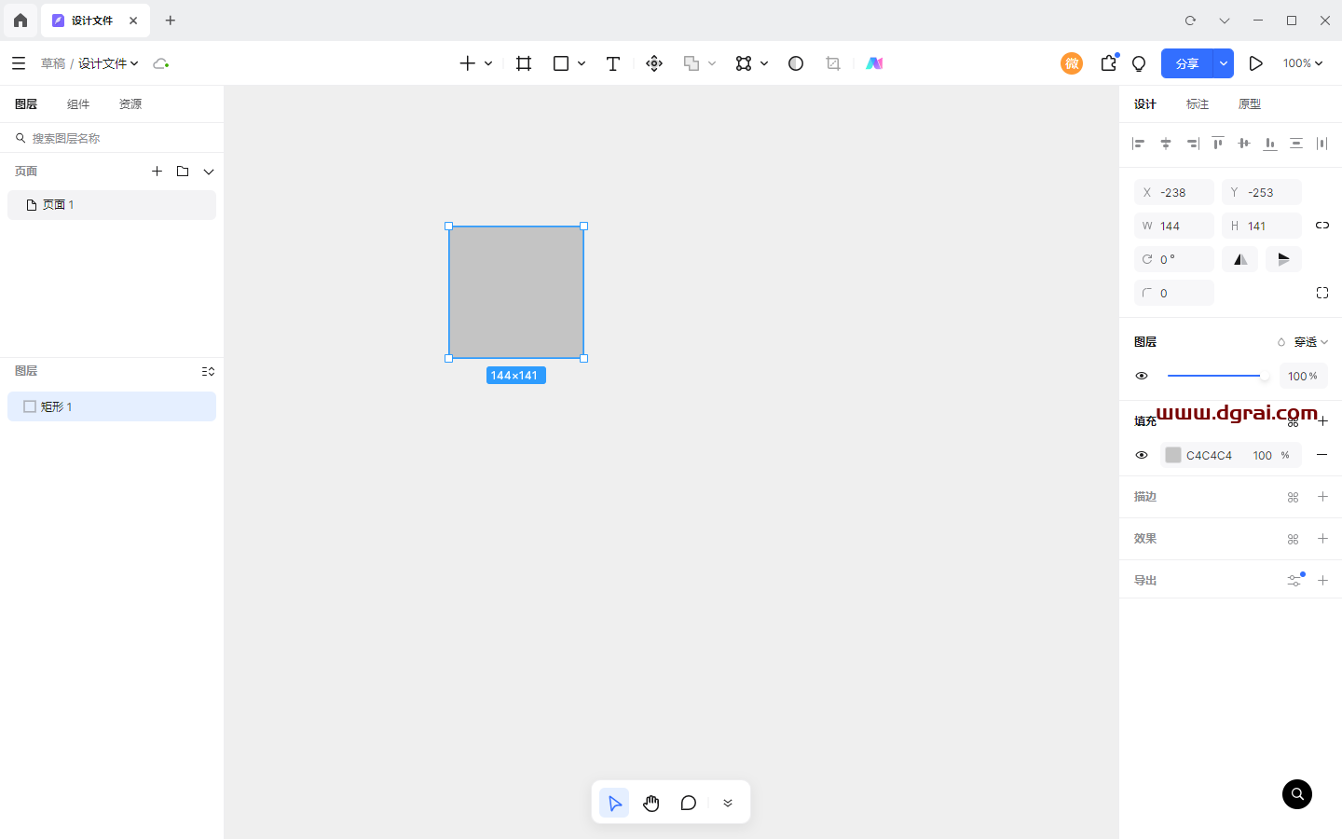
Task: Switch to the 组件 tab
Action: point(78,104)
